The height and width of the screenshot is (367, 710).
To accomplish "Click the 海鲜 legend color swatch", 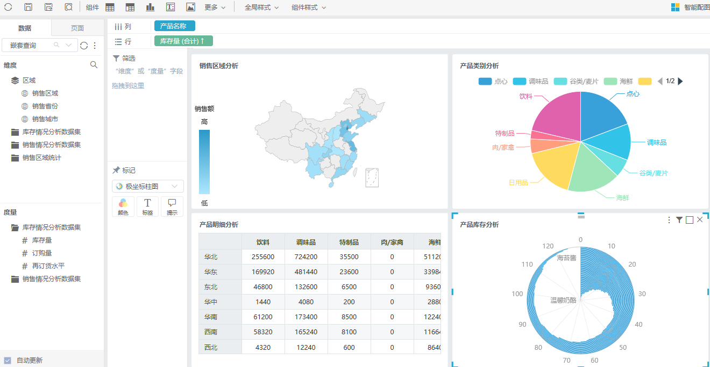I will coord(610,82).
